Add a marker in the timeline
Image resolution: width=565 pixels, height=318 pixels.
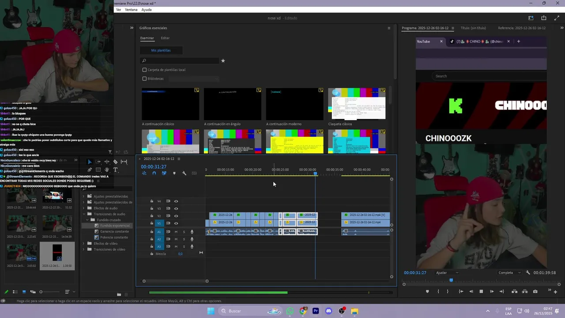pos(174,173)
